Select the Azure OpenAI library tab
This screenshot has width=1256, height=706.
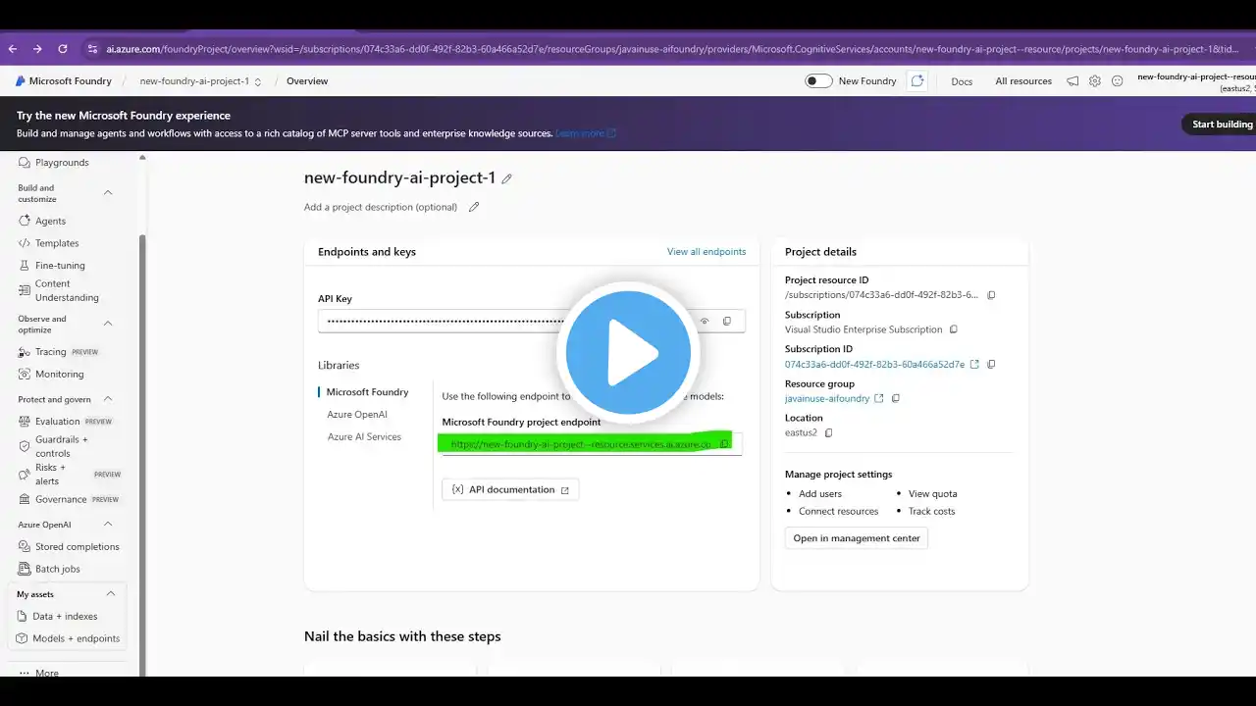pos(357,415)
